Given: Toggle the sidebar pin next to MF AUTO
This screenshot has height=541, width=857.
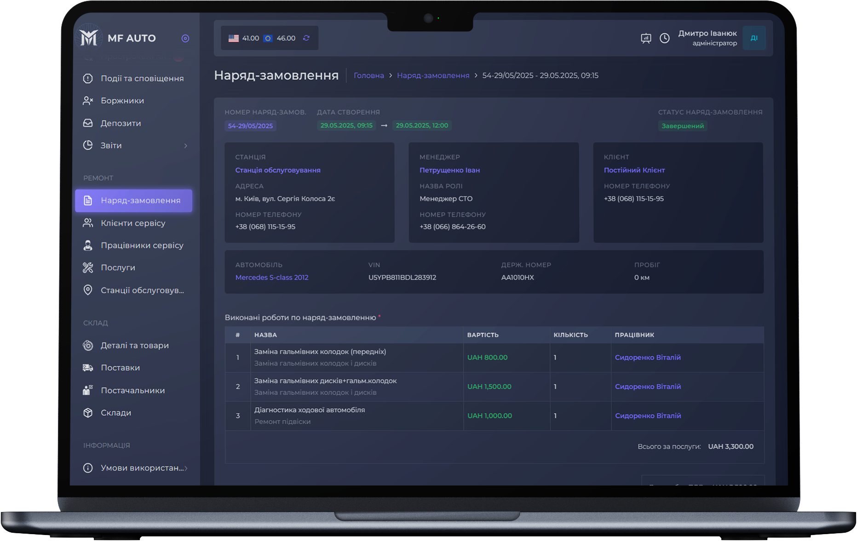Looking at the screenshot, I should [x=185, y=39].
